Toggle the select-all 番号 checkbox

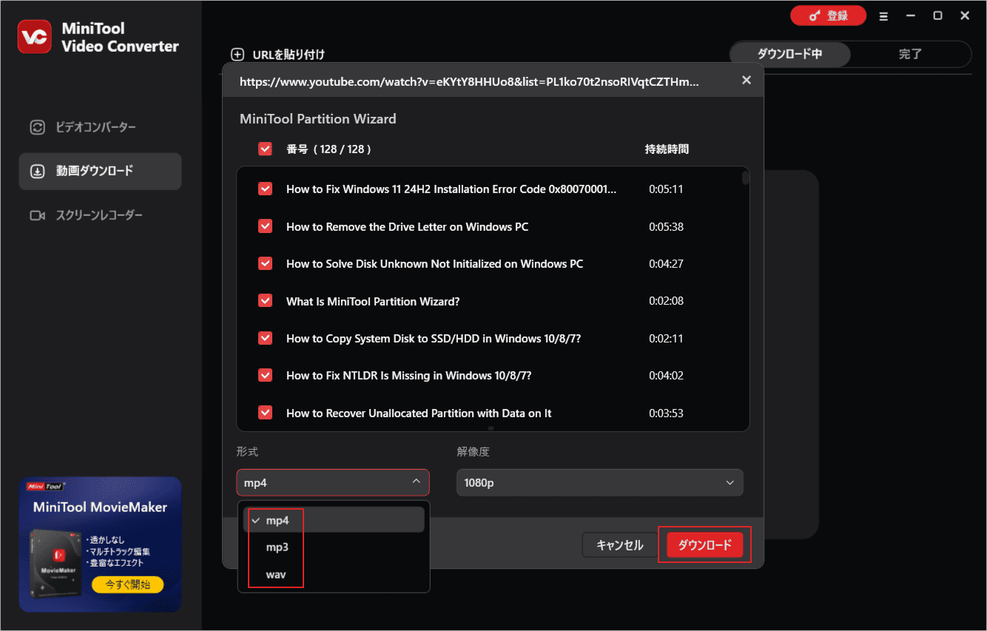[x=265, y=149]
